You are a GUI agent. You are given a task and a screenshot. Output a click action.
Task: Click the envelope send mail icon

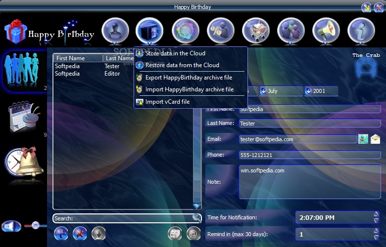375,139
